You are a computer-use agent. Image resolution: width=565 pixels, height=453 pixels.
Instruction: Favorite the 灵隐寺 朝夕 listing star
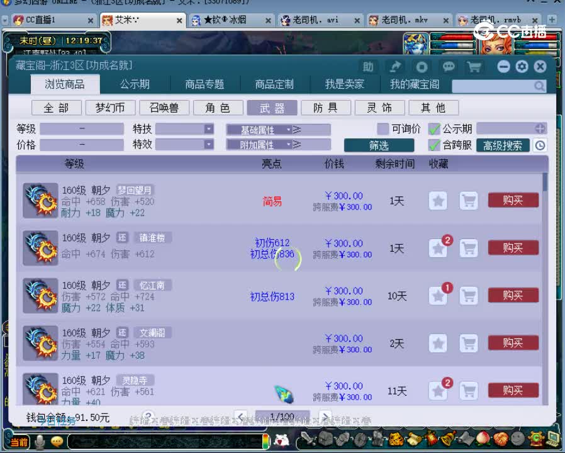tap(438, 391)
